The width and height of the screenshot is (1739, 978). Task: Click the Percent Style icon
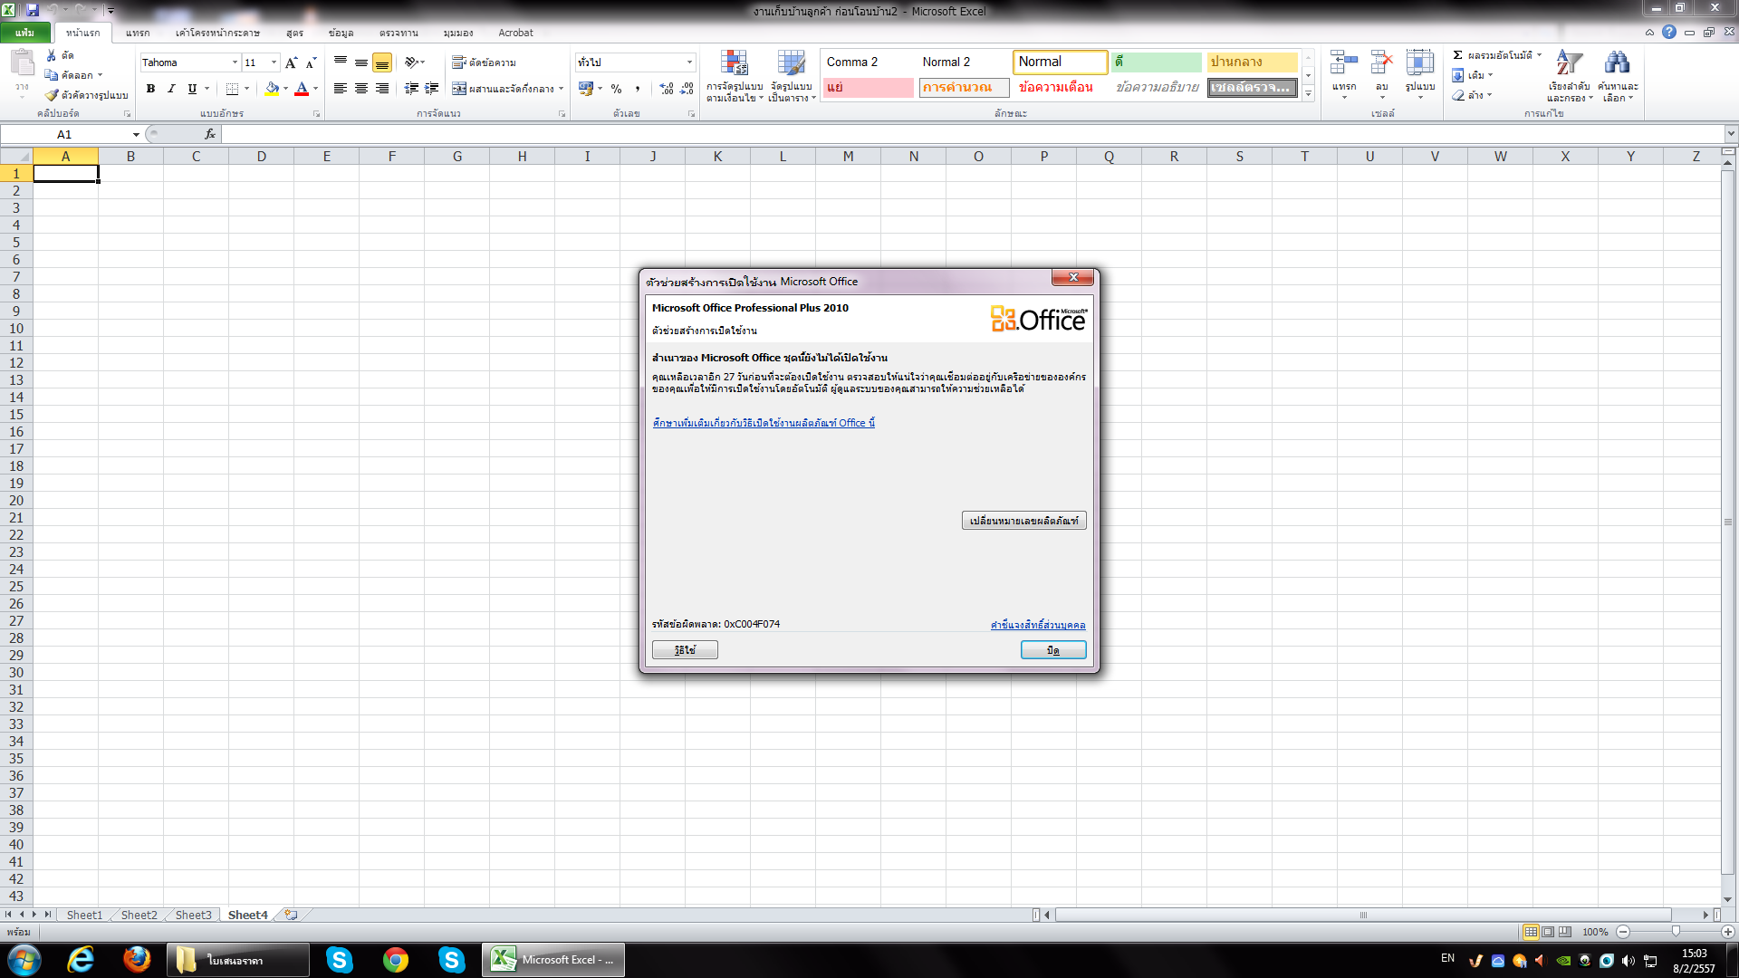tap(616, 89)
